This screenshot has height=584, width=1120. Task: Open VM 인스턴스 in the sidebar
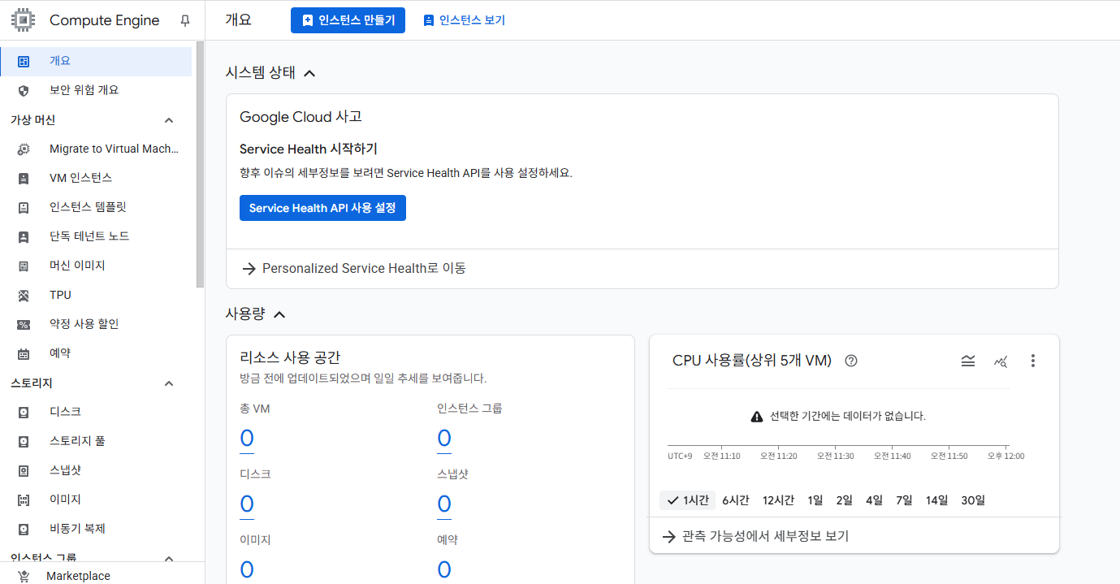(x=96, y=178)
